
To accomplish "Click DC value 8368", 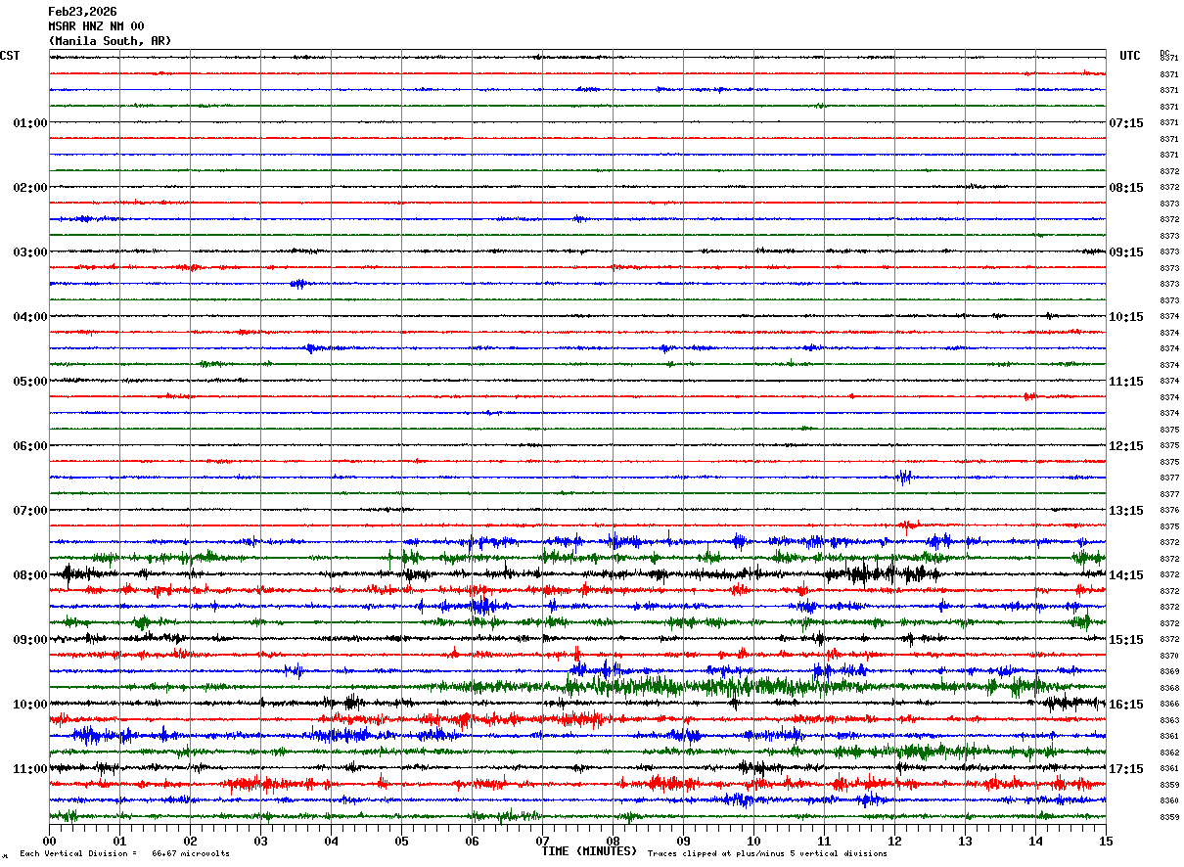I will [1169, 688].
